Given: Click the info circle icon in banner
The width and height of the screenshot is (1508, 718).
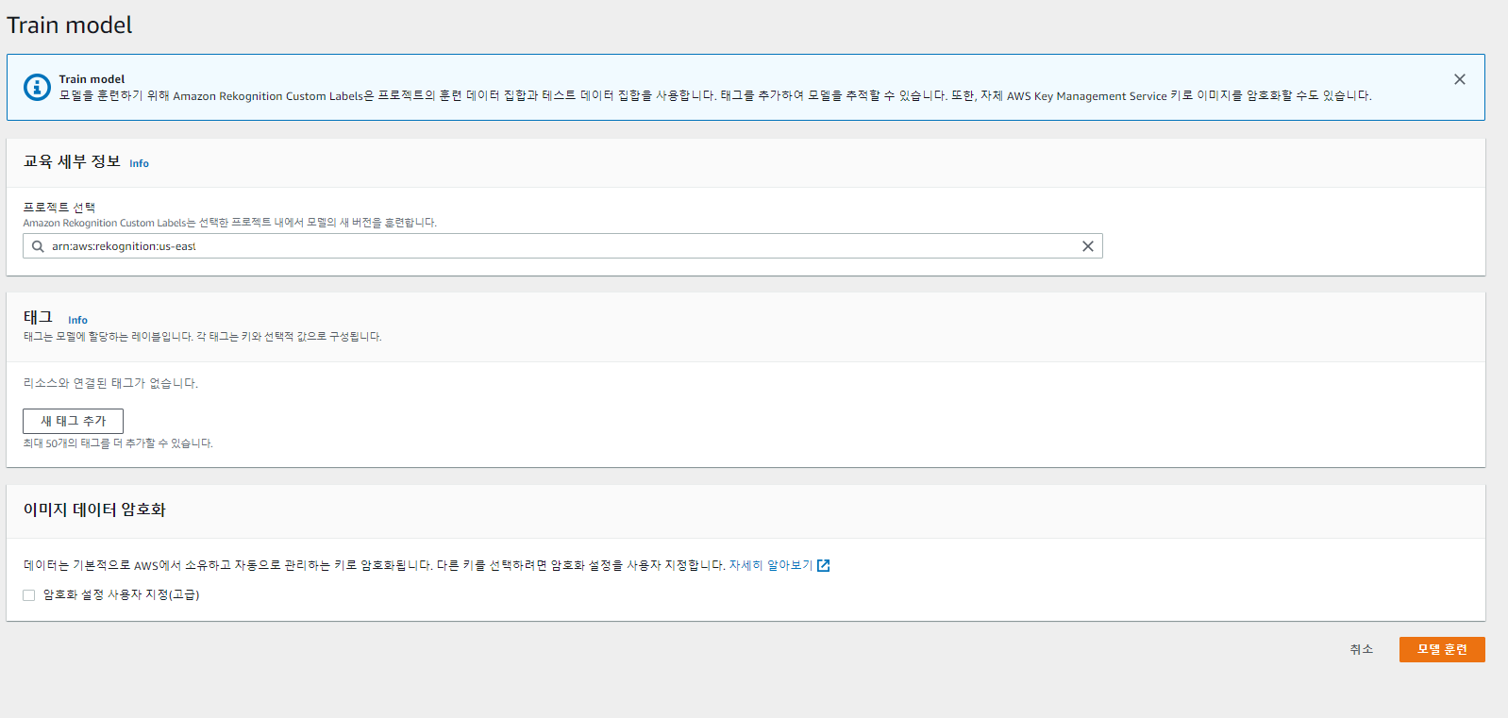Looking at the screenshot, I should (x=37, y=88).
